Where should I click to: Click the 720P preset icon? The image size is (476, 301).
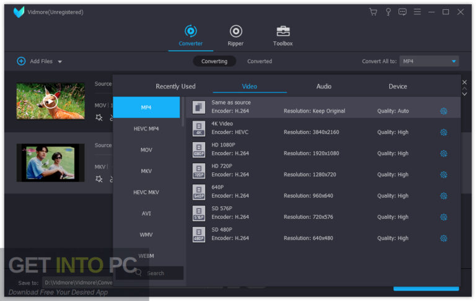pos(199,171)
